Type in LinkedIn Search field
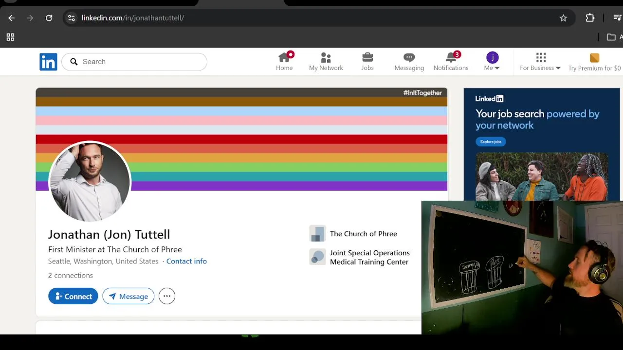Viewport: 623px width, 350px height. [x=134, y=62]
